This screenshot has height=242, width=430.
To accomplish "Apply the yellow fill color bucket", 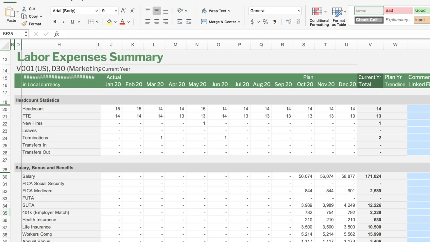I will pyautogui.click(x=109, y=22).
